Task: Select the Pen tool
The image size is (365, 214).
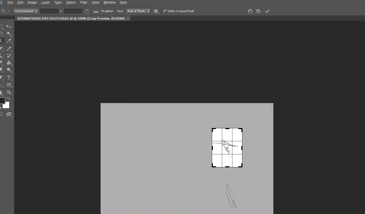Action: 1,78
